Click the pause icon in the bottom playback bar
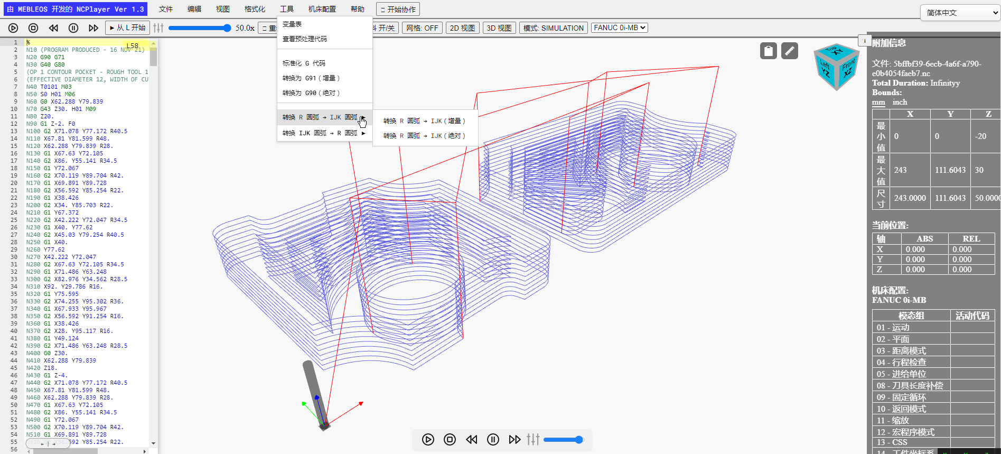 [x=493, y=439]
